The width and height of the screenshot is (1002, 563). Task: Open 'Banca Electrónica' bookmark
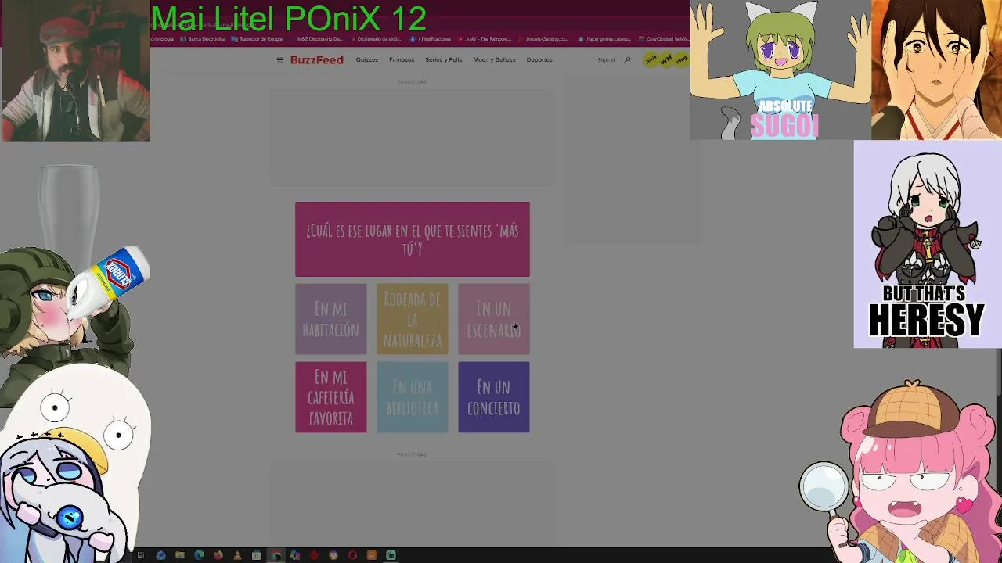coord(203,38)
